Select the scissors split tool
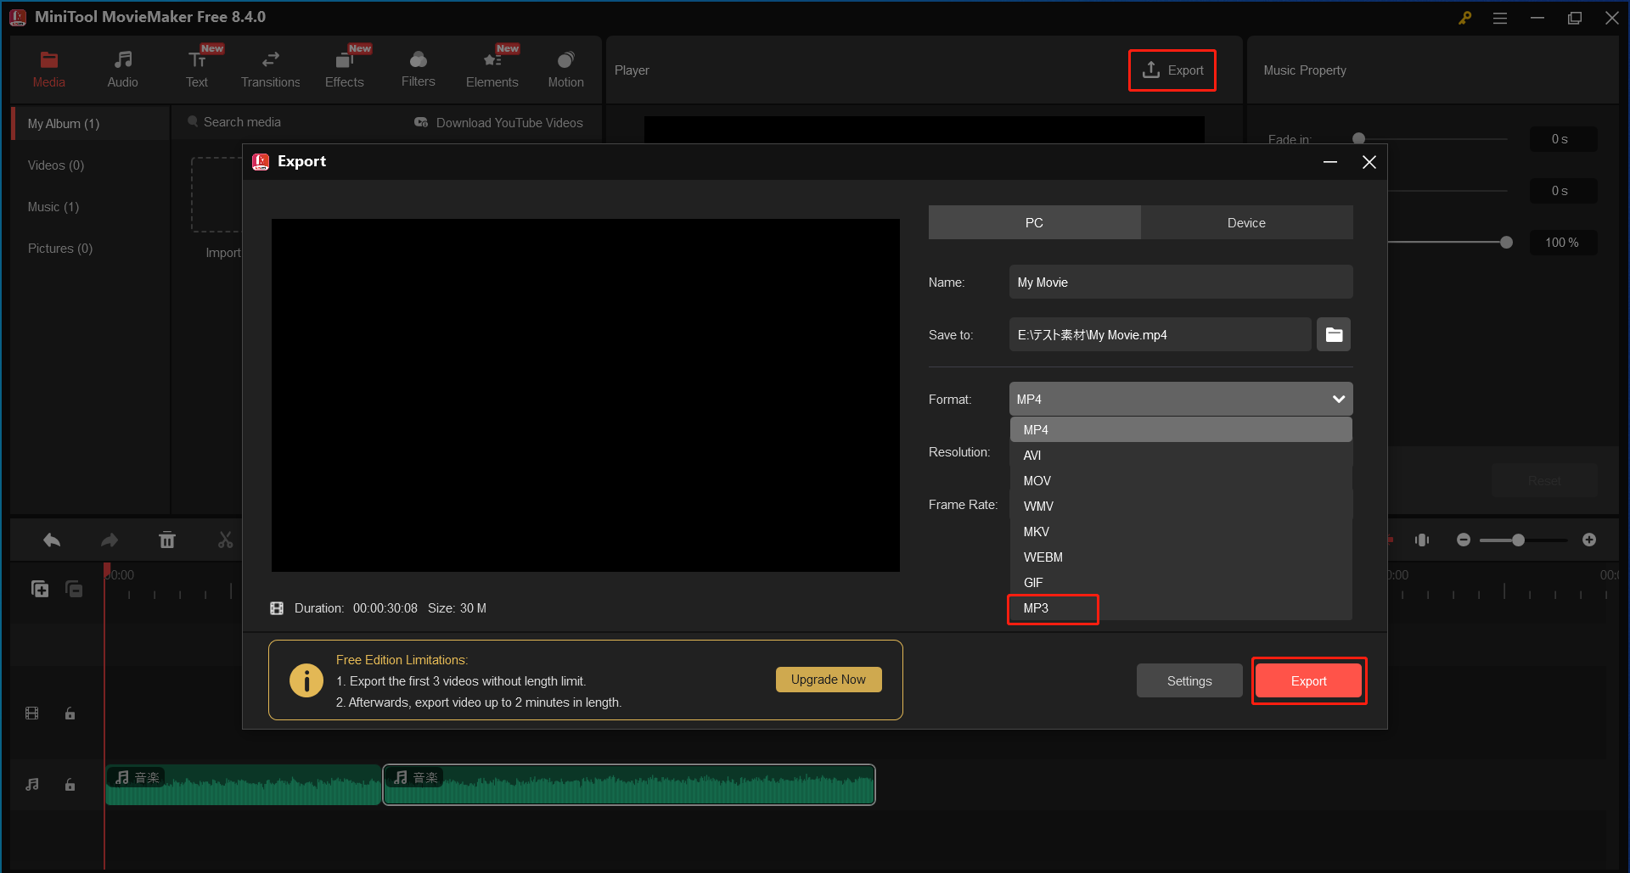1630x873 pixels. coord(225,540)
